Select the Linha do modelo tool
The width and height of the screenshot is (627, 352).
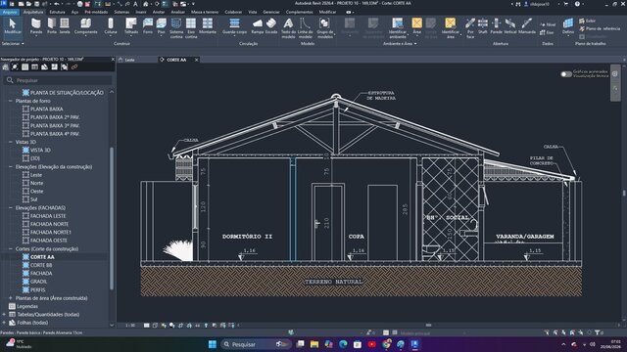tap(305, 28)
